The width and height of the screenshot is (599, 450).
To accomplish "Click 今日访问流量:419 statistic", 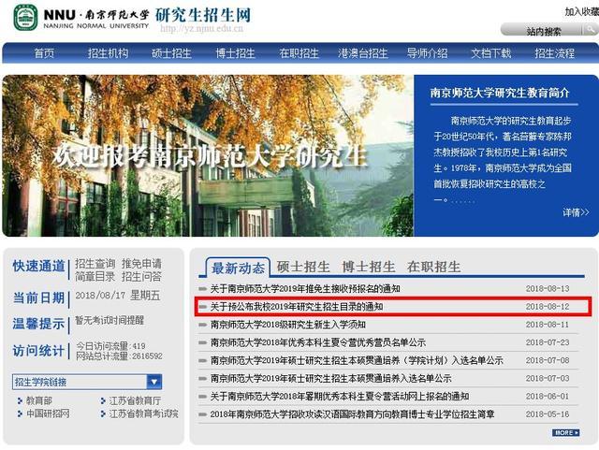I will tap(110, 346).
